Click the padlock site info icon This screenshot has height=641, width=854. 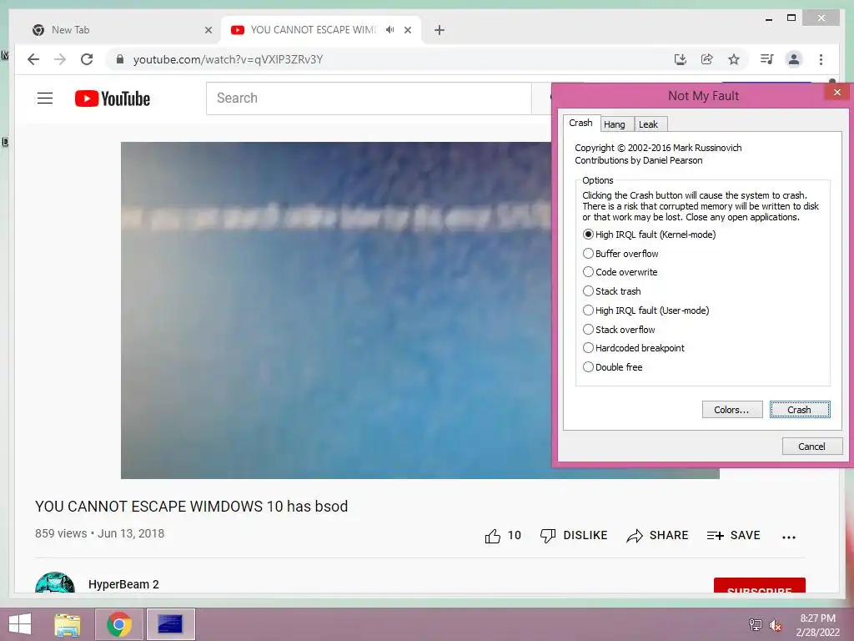[120, 59]
